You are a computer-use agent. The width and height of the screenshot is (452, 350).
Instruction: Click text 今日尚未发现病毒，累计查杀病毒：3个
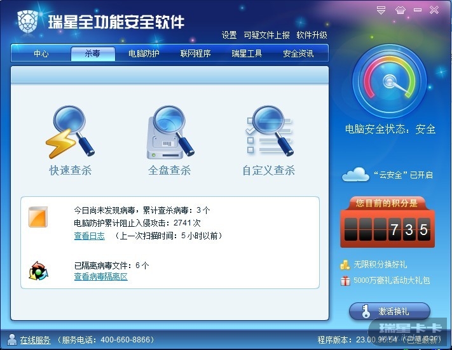(142, 210)
